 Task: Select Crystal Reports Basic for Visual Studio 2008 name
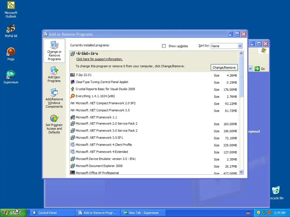105,89
